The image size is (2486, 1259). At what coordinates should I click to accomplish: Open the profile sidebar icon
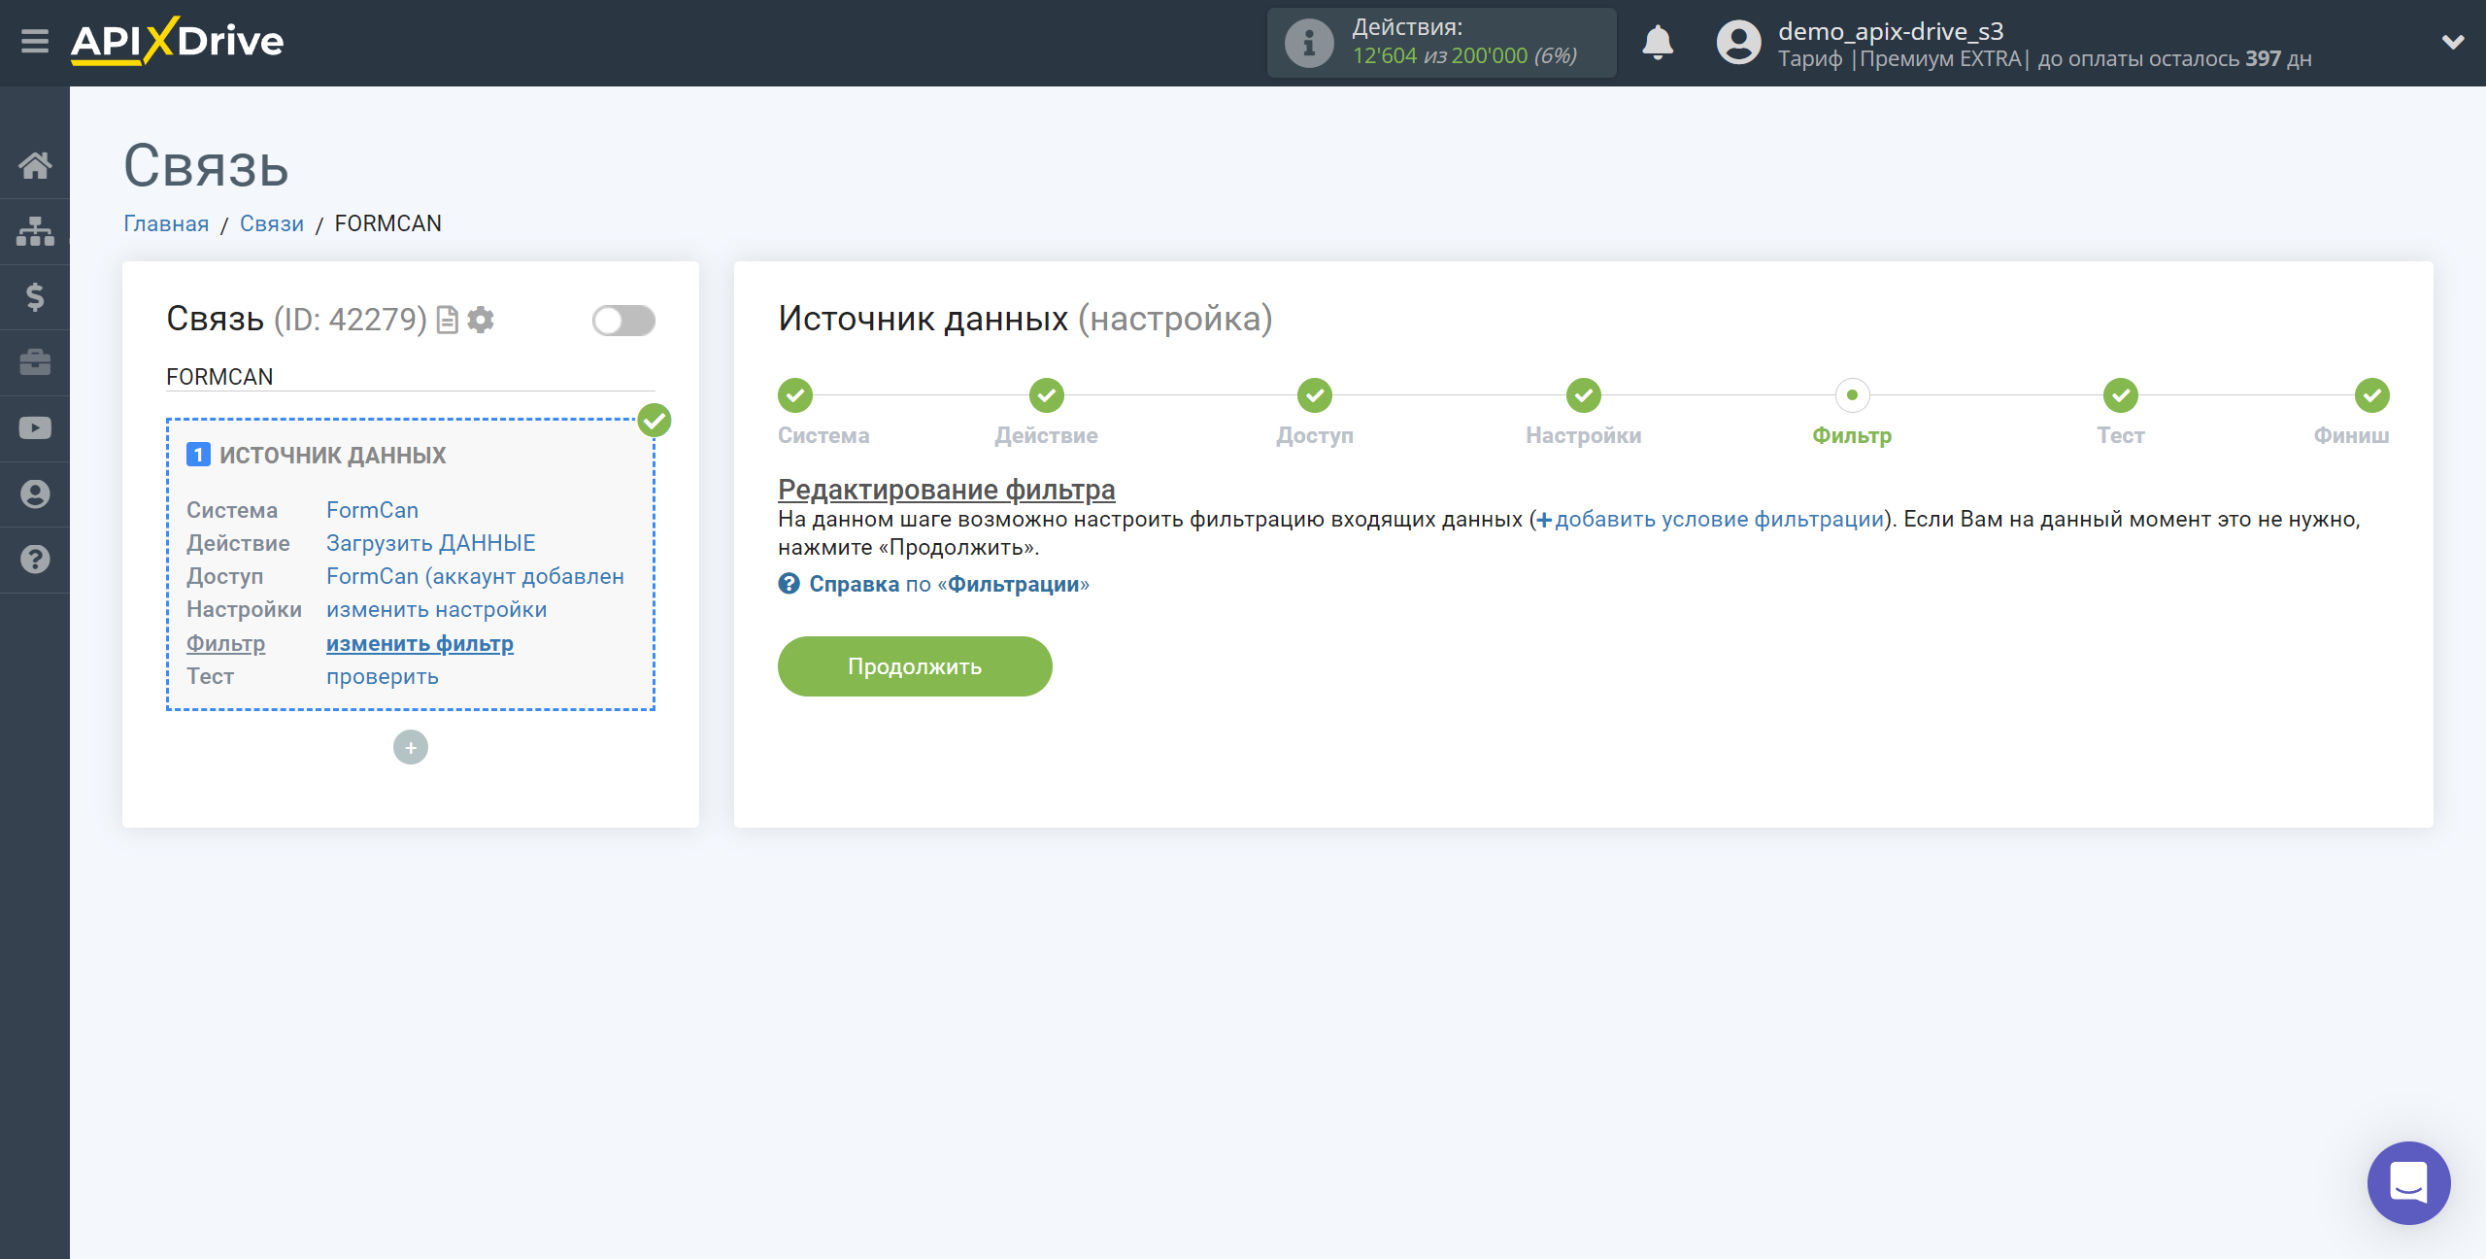[35, 494]
